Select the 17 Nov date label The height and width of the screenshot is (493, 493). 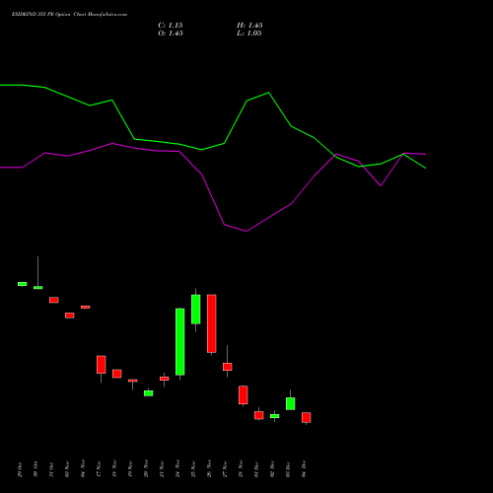[99, 469]
